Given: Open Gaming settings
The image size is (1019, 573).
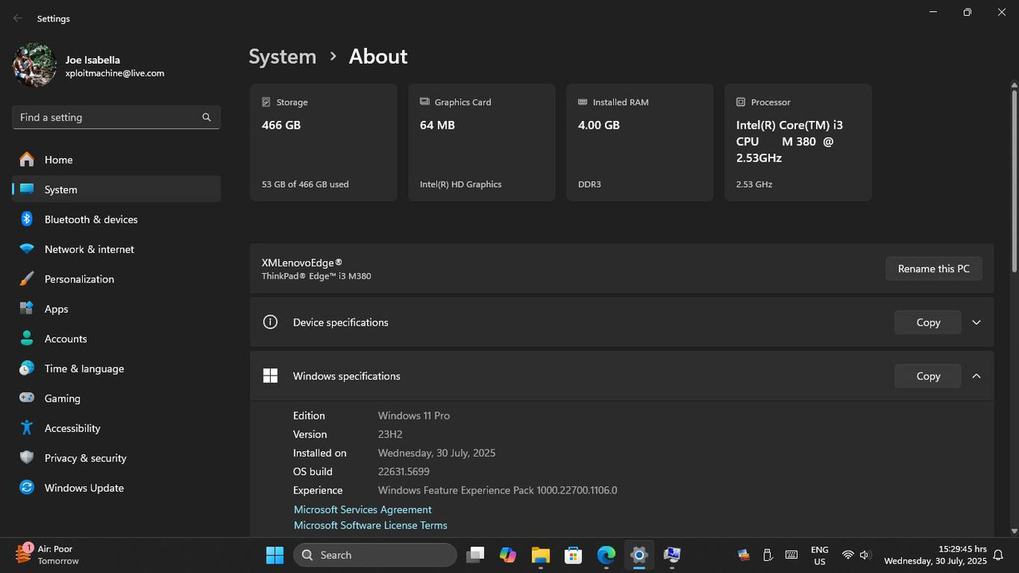Looking at the screenshot, I should [116, 398].
